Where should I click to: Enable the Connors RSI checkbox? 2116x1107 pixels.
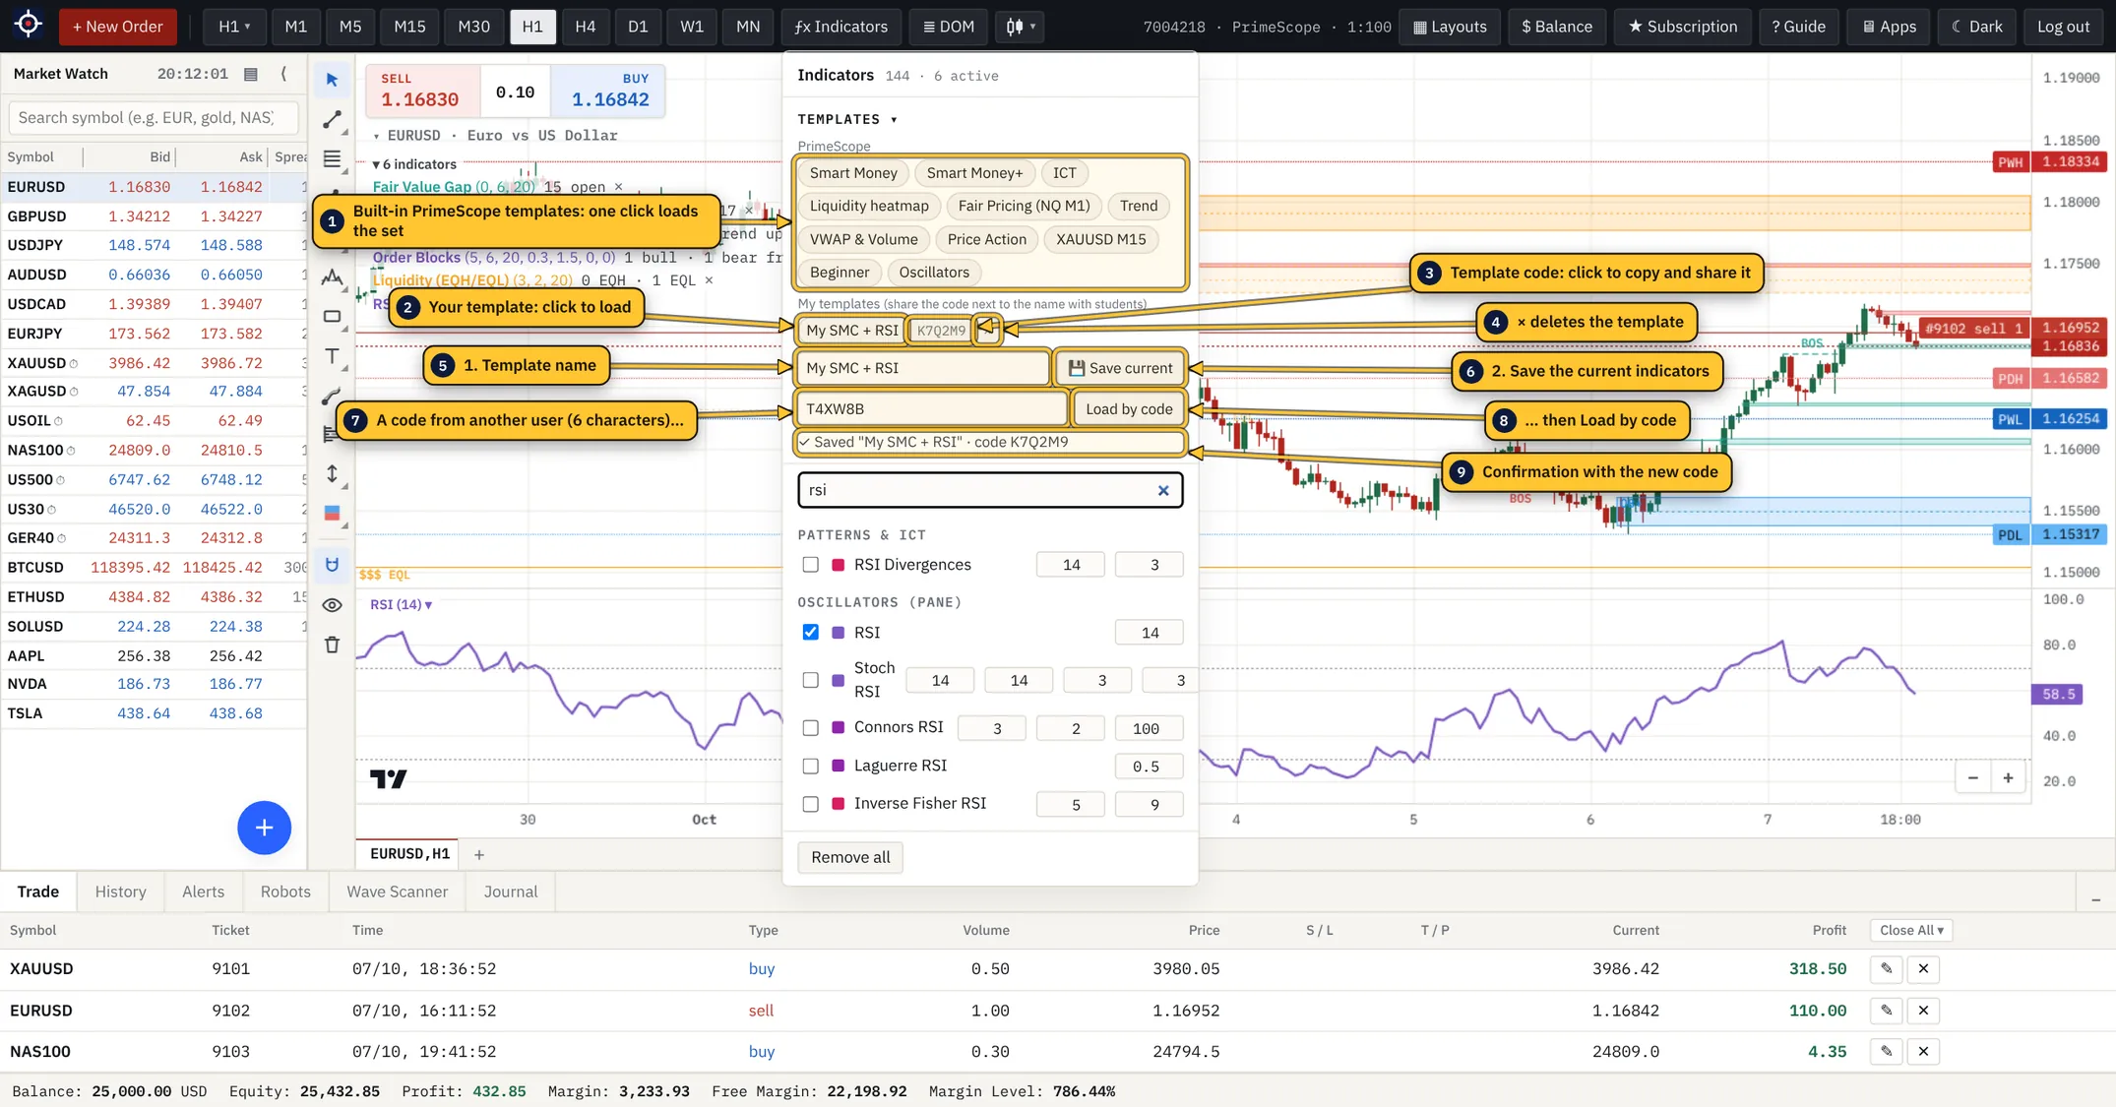click(810, 728)
